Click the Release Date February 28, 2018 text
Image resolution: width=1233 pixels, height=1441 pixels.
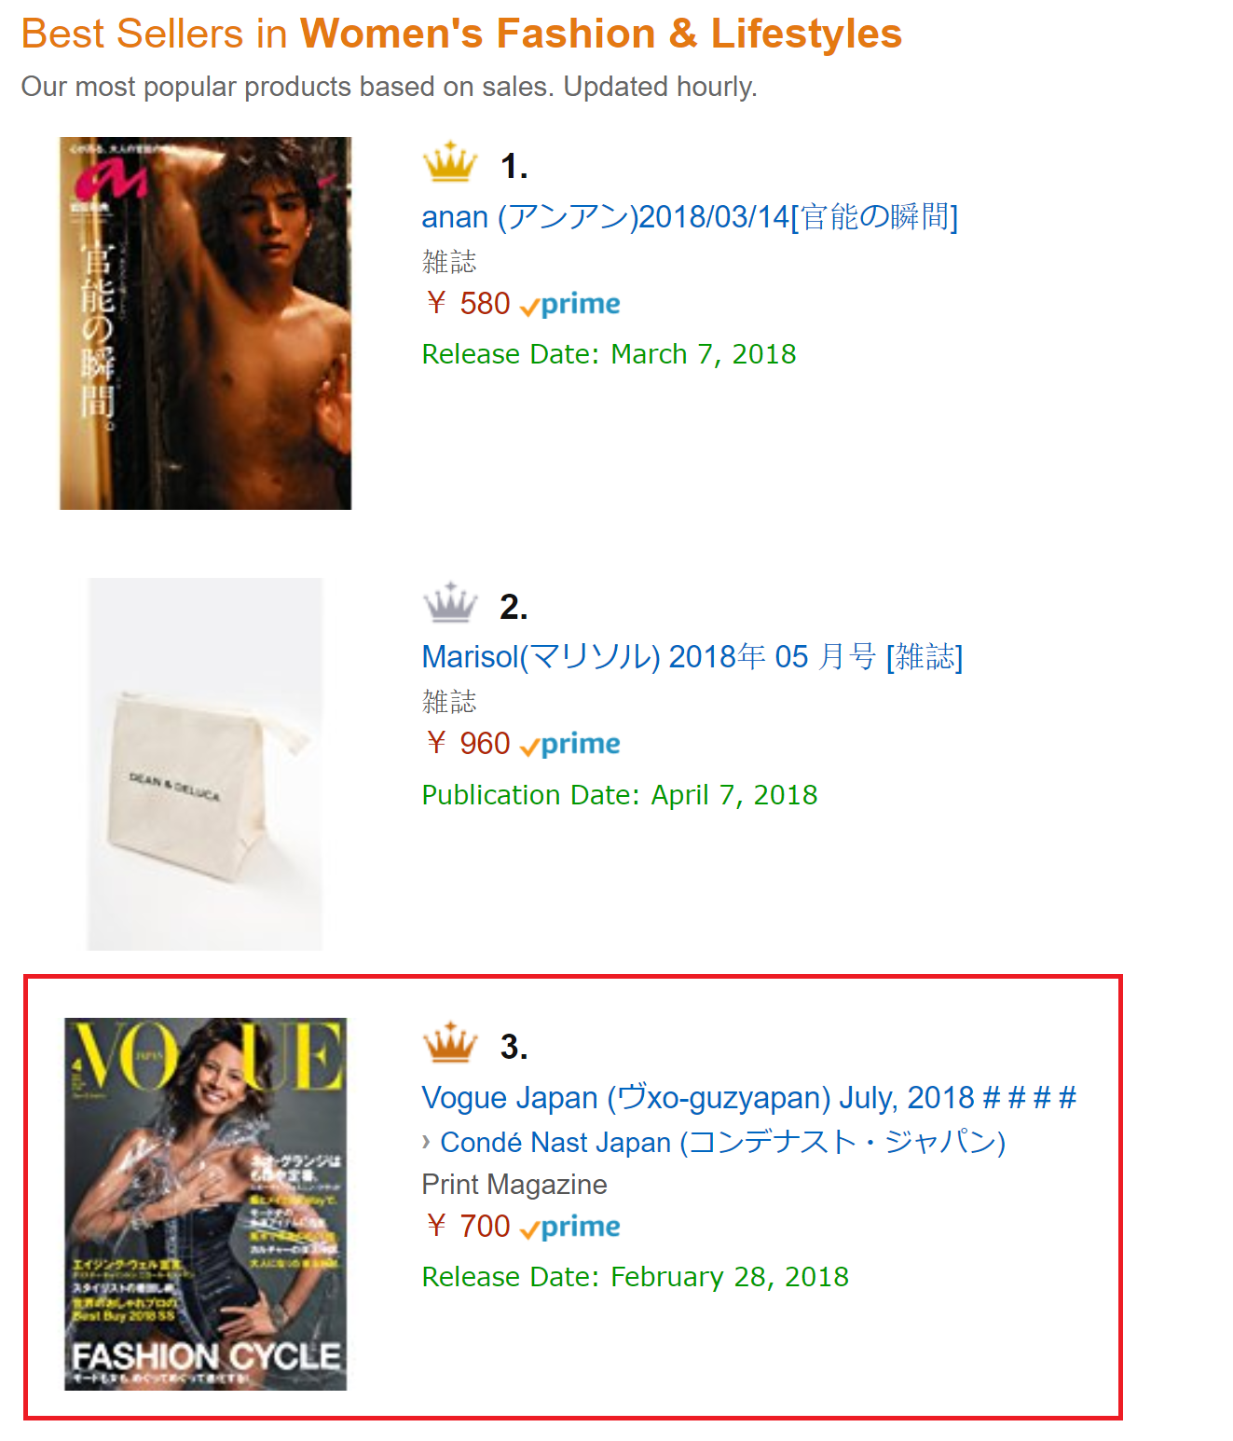635,1277
